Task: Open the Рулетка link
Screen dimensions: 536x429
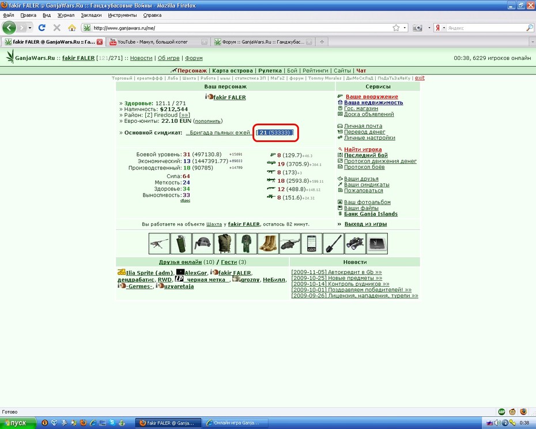Action: [x=270, y=70]
